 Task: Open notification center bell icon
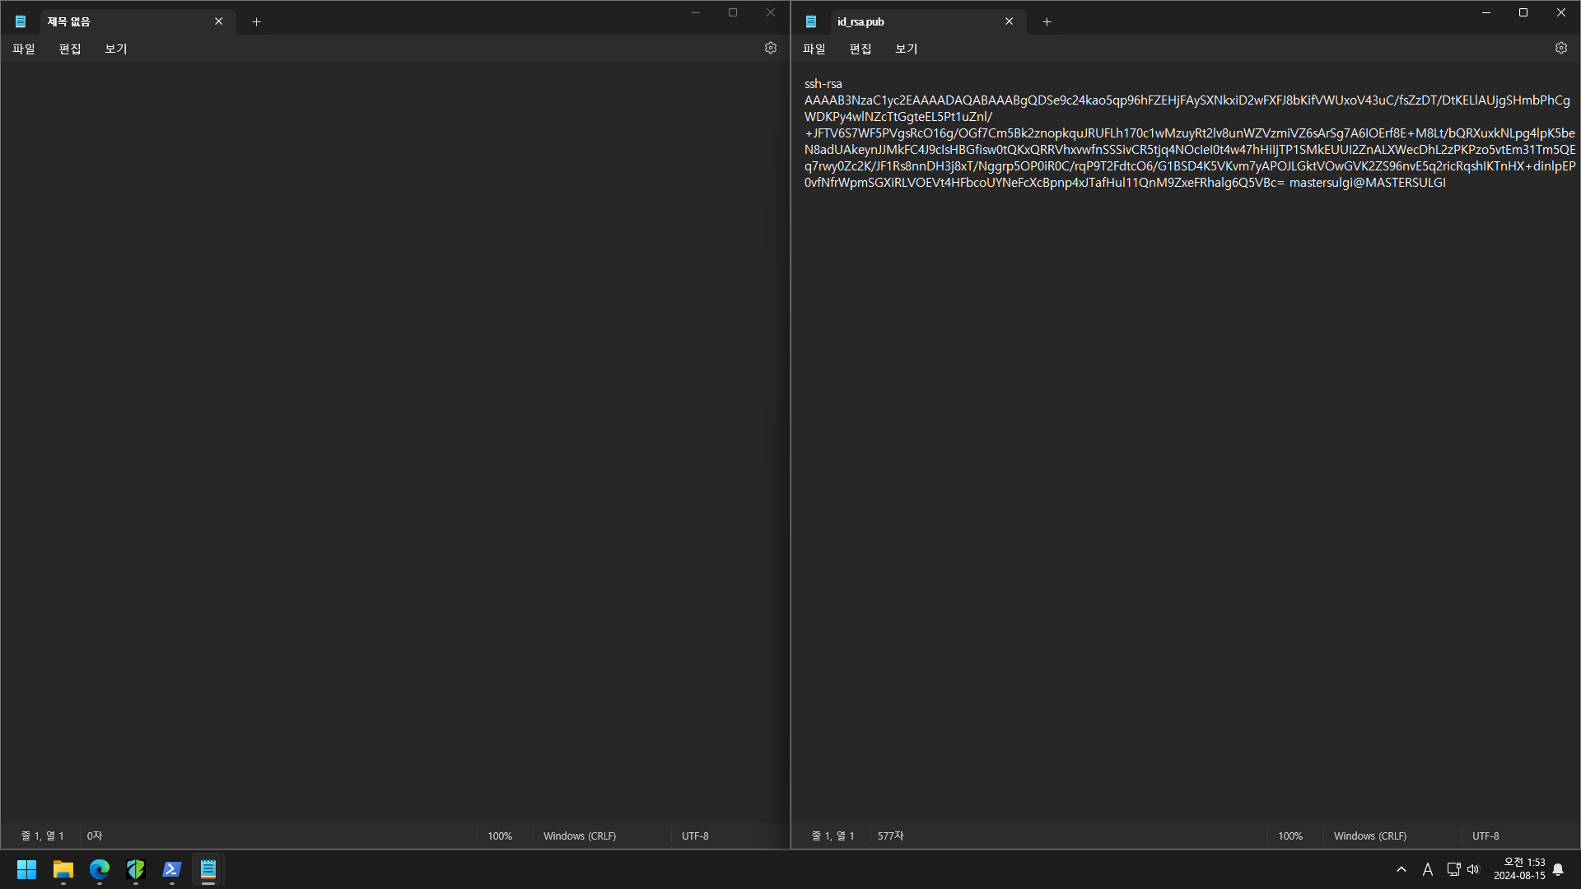point(1558,869)
